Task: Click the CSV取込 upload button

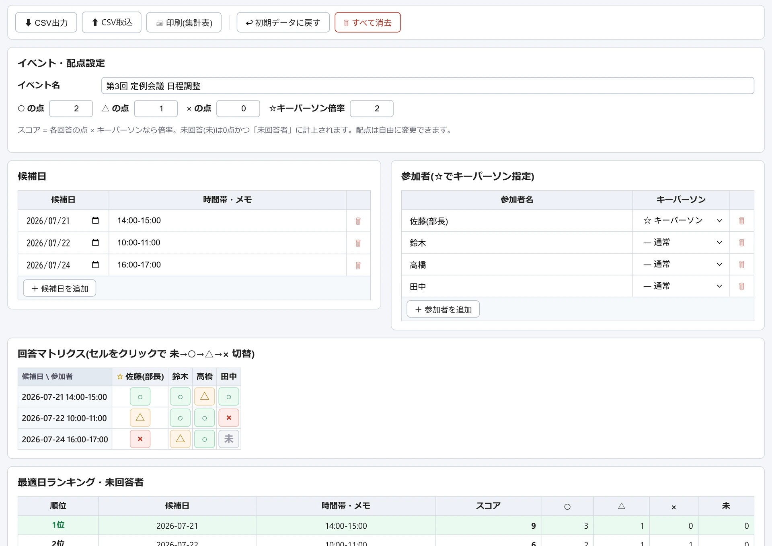Action: 111,22
